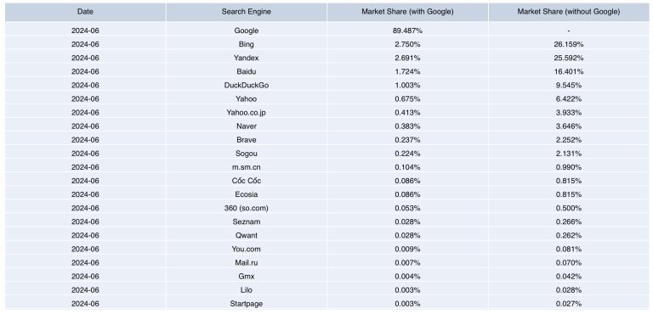The height and width of the screenshot is (314, 653).
Task: Select the DuckDuckGo cell
Action: pos(246,85)
